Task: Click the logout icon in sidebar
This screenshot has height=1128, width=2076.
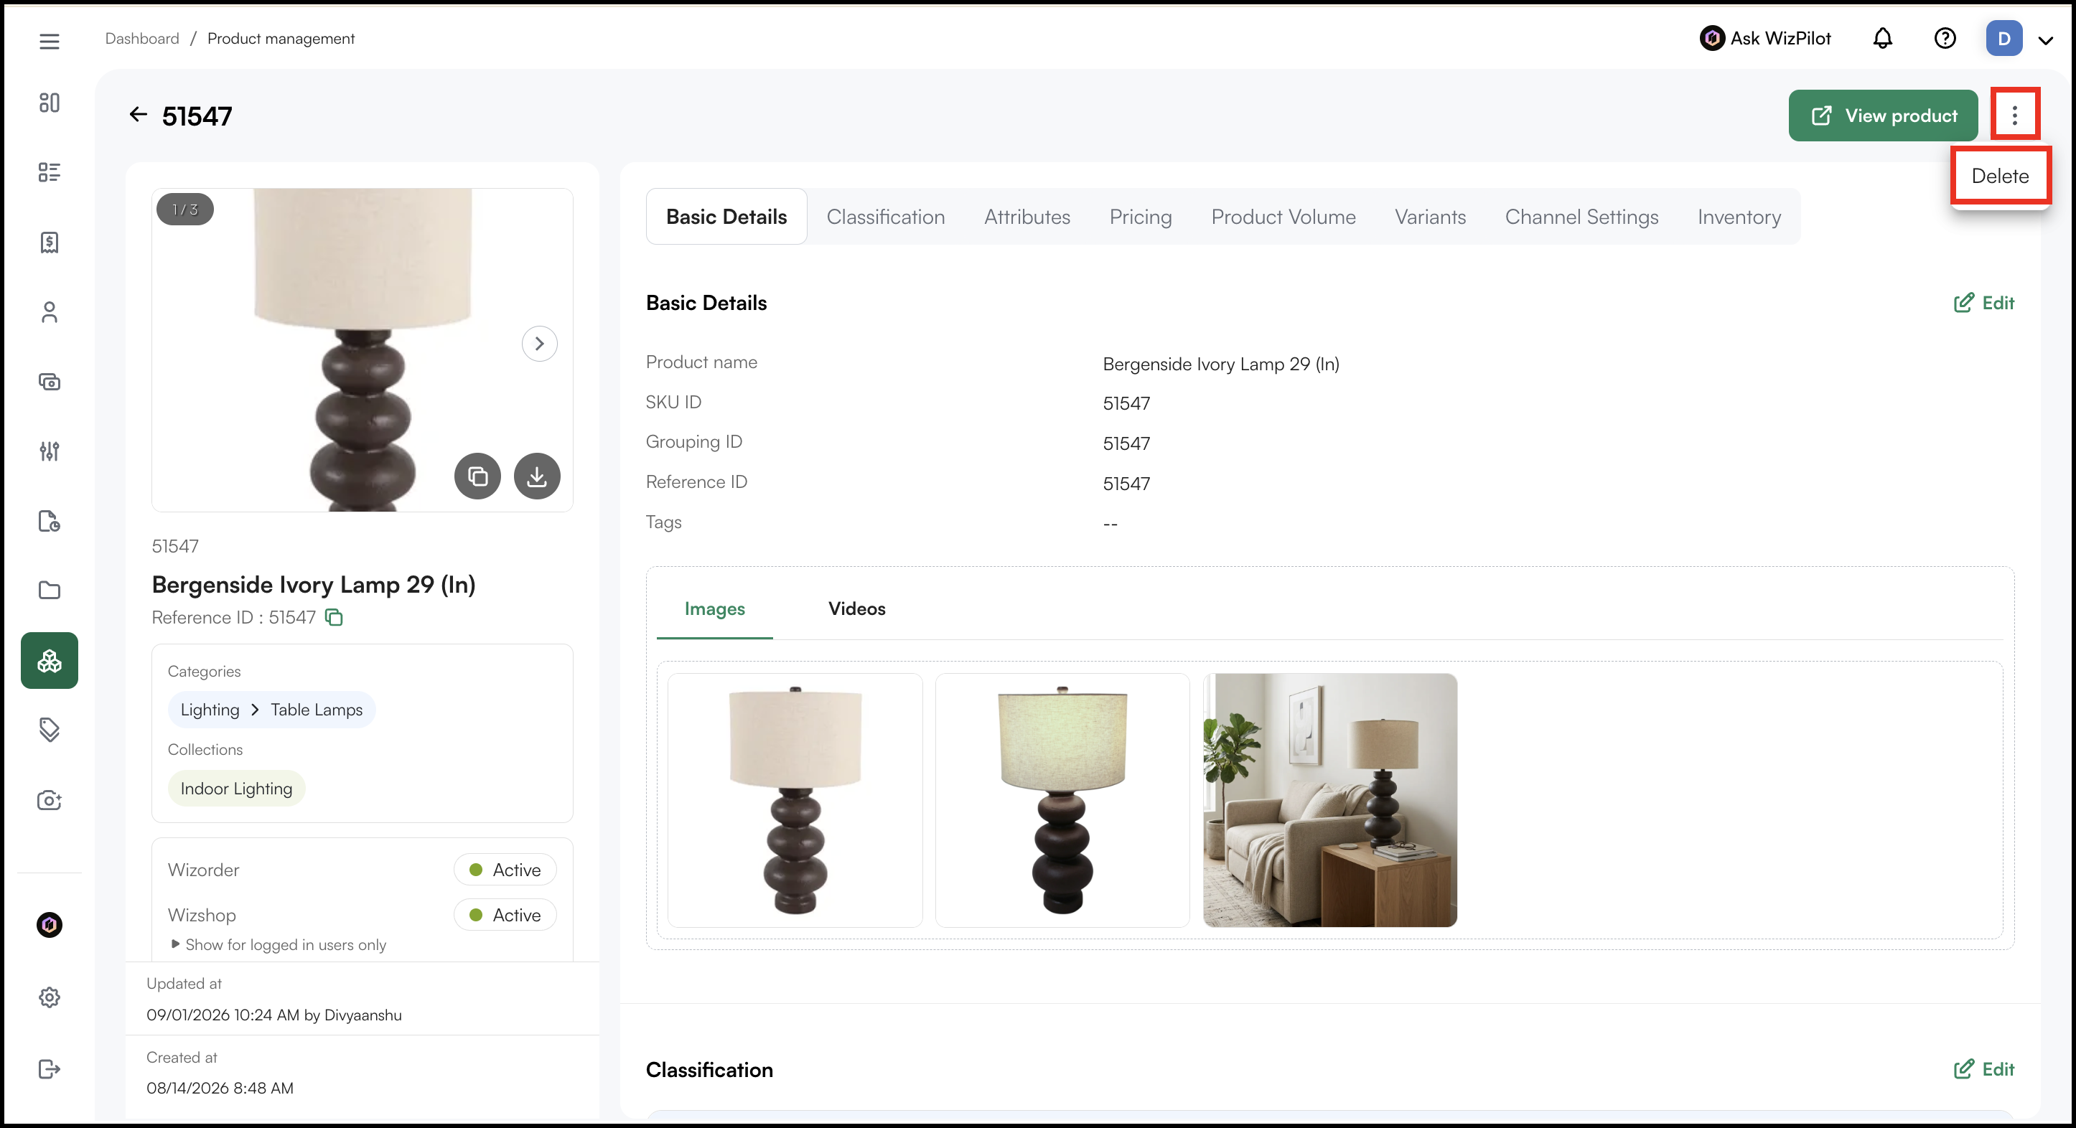Action: point(49,1069)
